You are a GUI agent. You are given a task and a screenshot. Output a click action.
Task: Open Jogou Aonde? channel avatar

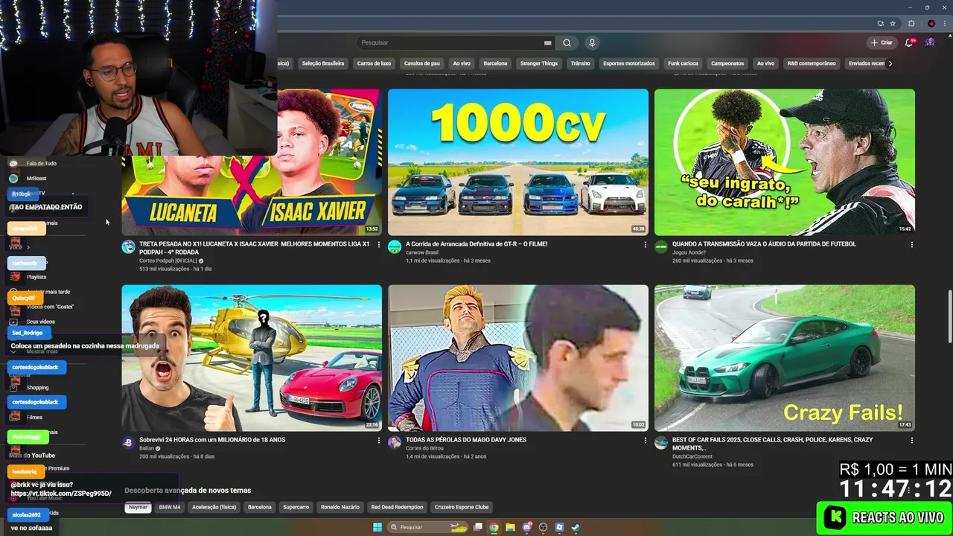pyautogui.click(x=661, y=247)
